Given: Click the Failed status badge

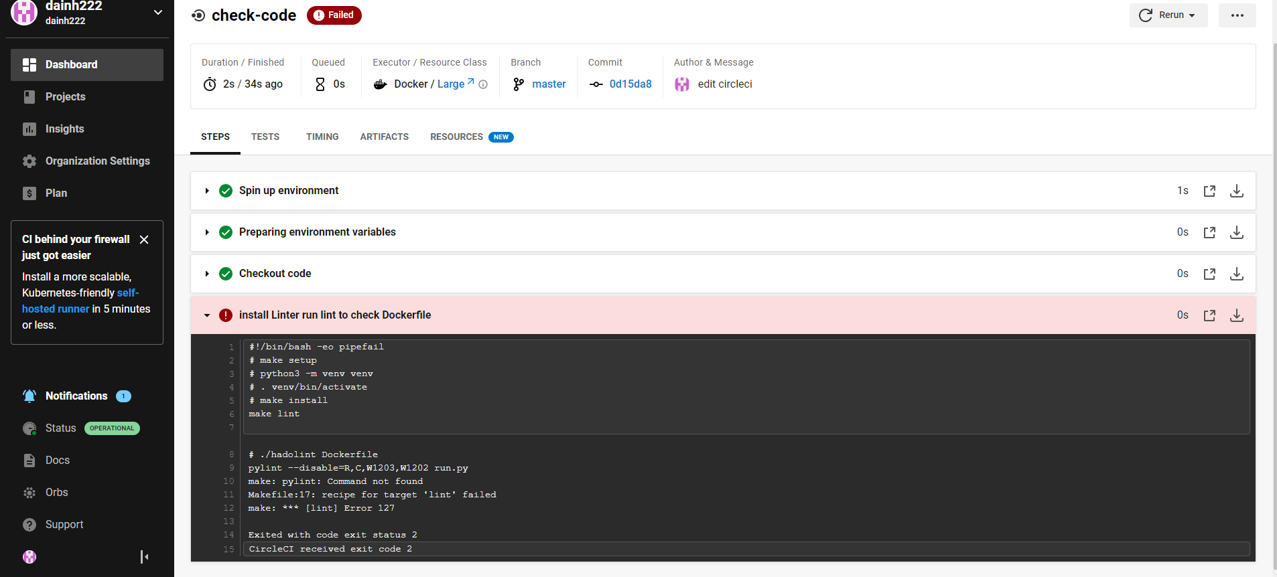Looking at the screenshot, I should point(334,15).
